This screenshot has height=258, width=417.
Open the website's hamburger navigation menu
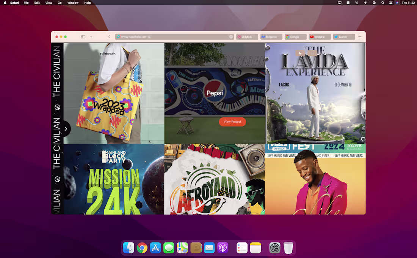[x=313, y=53]
